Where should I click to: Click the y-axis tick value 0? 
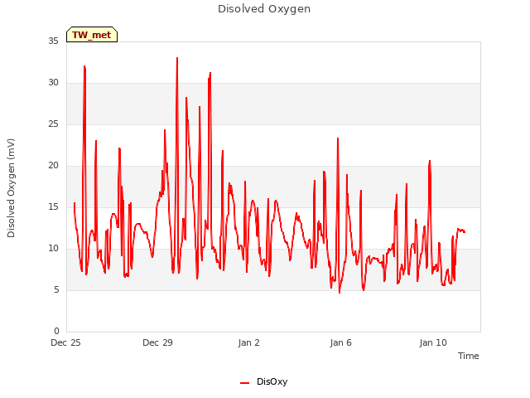(56, 332)
